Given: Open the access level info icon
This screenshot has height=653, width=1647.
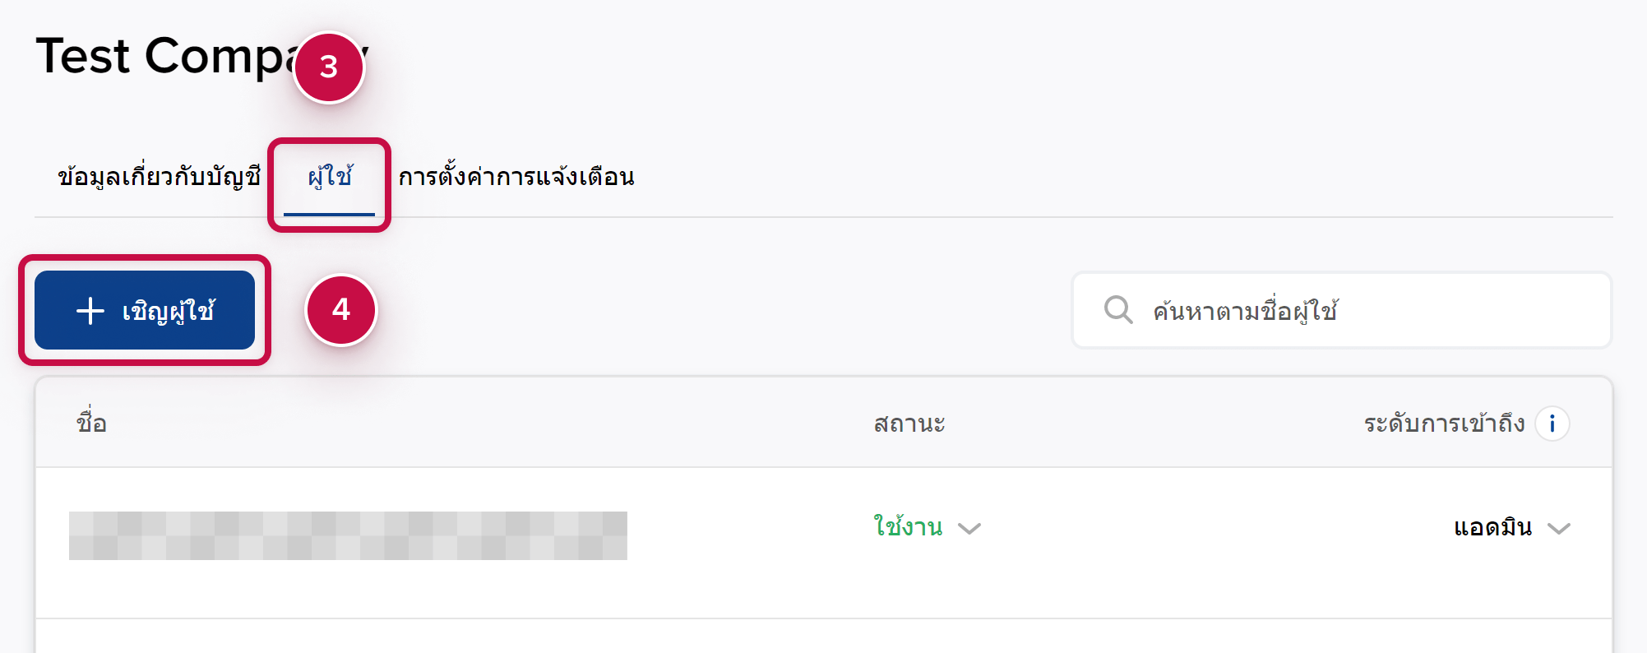Looking at the screenshot, I should click(1552, 424).
